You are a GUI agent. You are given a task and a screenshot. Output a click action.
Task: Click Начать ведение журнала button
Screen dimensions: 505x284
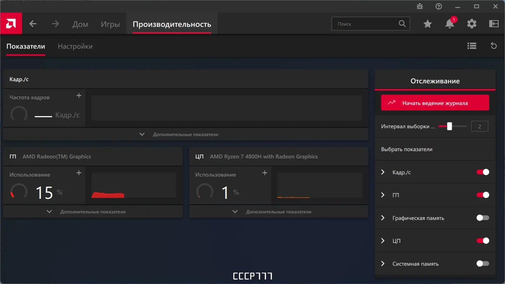(435, 103)
